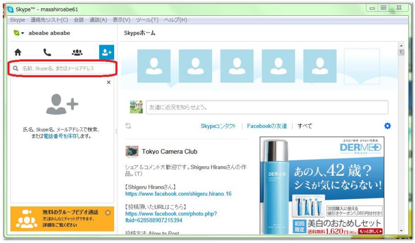This screenshot has width=415, height=243.
Task: Open feed settings gear icon
Action: click(x=387, y=126)
